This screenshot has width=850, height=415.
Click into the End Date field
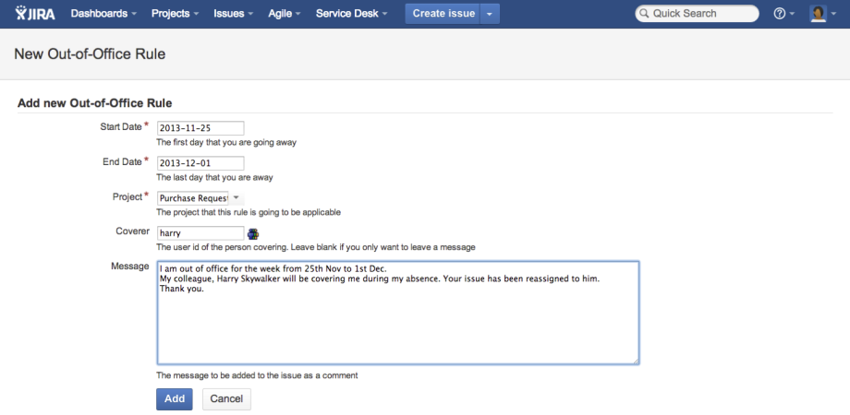pyautogui.click(x=200, y=163)
